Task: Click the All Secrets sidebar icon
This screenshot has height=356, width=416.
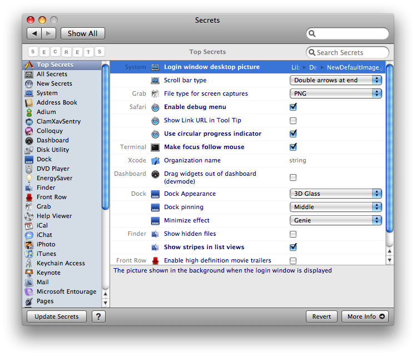Action: (x=29, y=75)
